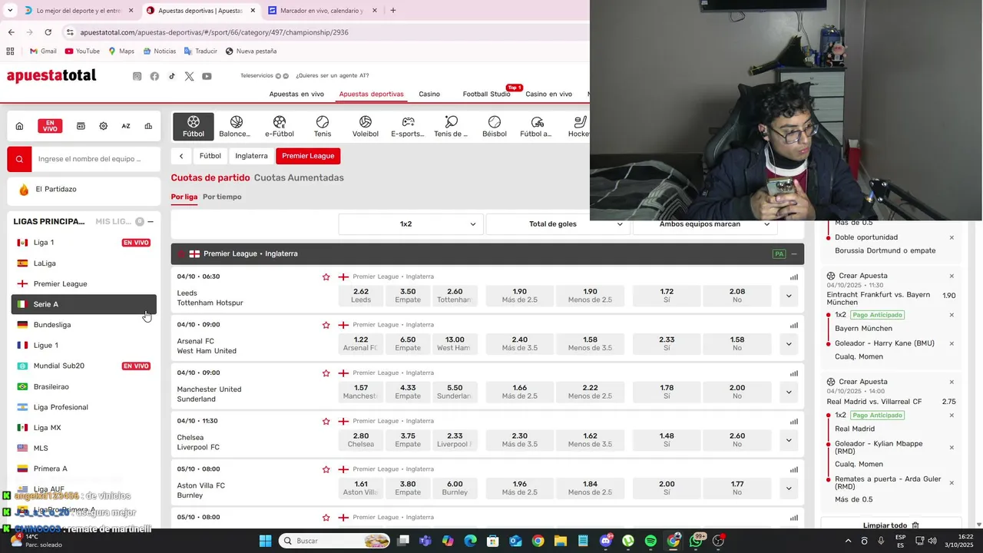This screenshot has height=553, width=983.
Task: Select Arsenal FC 1.22 odds
Action: (x=361, y=344)
